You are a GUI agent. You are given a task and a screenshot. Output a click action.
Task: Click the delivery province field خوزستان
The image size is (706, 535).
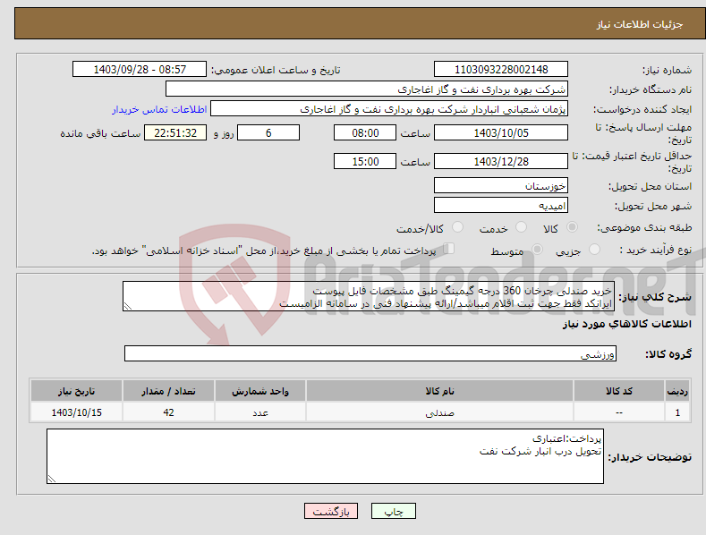[501, 185]
